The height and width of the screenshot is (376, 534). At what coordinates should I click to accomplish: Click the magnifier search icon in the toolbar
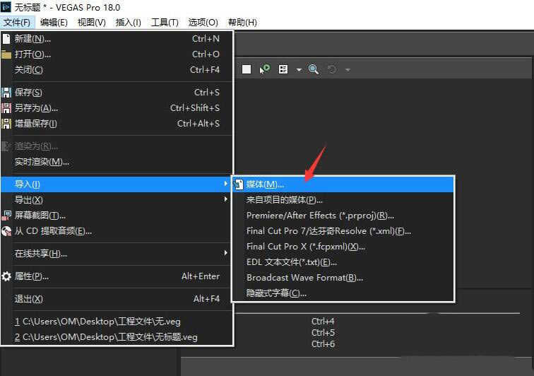tap(314, 69)
